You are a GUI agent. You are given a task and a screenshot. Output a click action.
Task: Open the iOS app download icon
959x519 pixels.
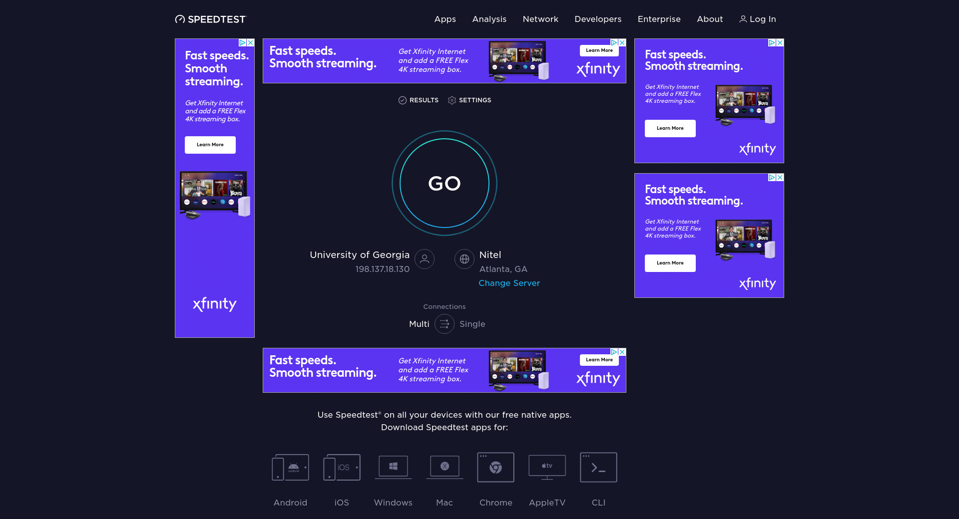pyautogui.click(x=342, y=468)
